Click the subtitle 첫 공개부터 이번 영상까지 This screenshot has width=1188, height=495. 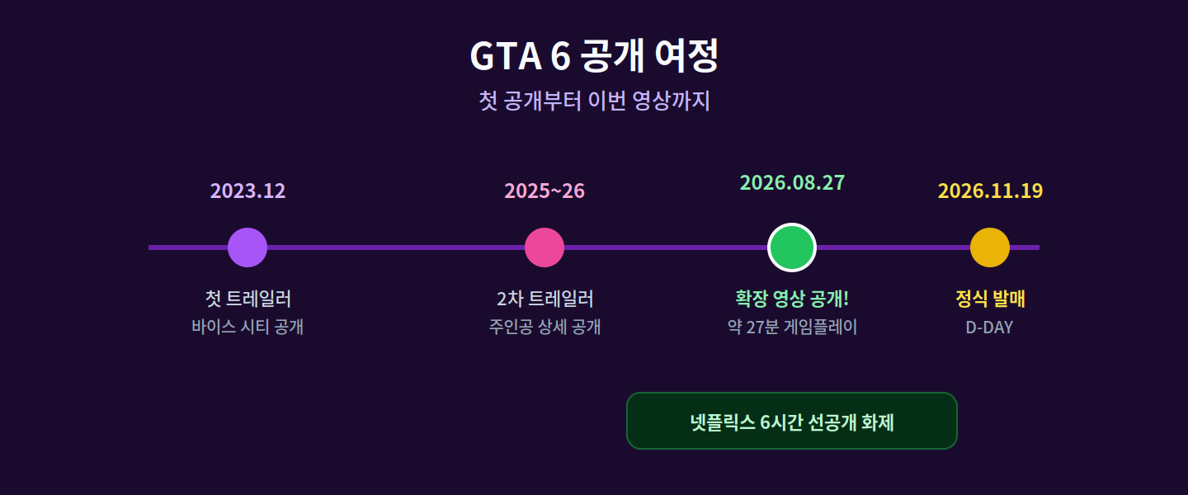594,101
